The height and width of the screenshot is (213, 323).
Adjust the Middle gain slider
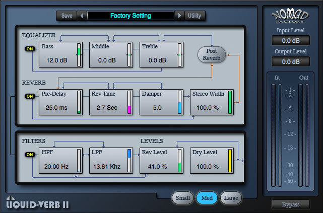129,55
